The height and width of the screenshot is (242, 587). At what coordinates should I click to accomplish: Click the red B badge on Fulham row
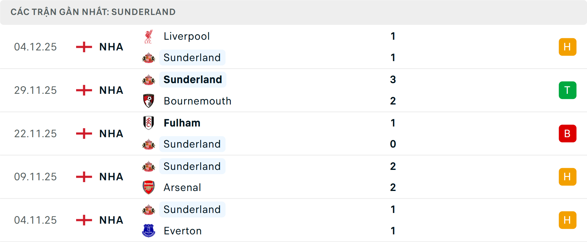pyautogui.click(x=567, y=134)
